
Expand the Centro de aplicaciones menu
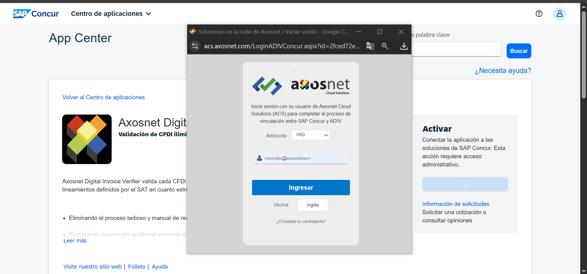pyautogui.click(x=111, y=14)
